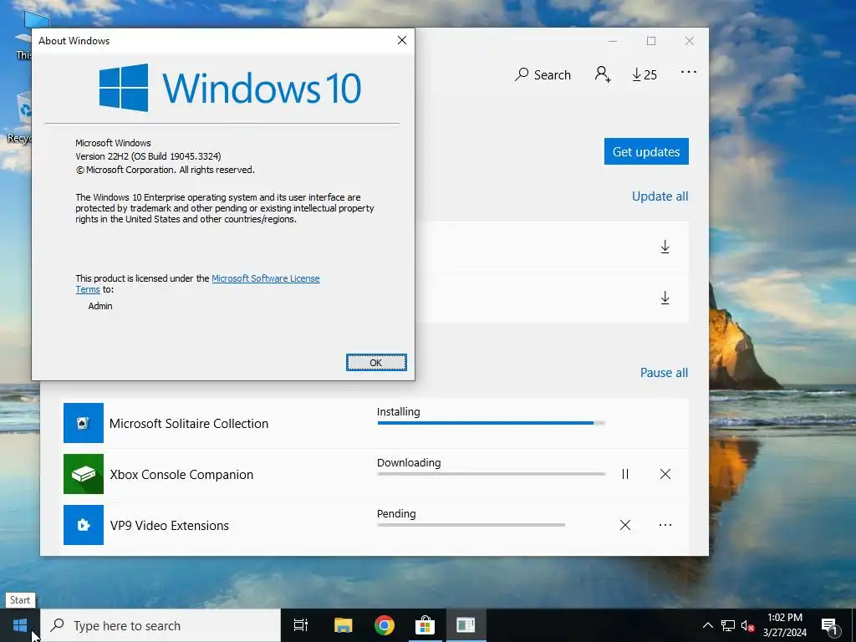Click the account sign-in icon in Store
The image size is (856, 642).
pos(603,74)
